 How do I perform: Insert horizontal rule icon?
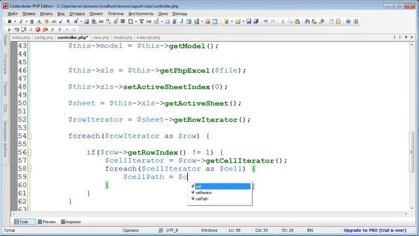tap(101, 22)
